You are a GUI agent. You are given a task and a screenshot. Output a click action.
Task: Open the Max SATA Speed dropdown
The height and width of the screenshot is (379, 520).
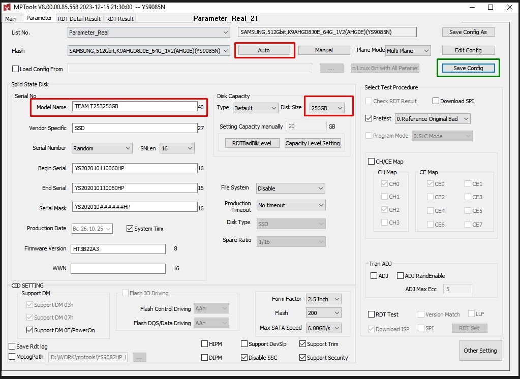(x=323, y=328)
